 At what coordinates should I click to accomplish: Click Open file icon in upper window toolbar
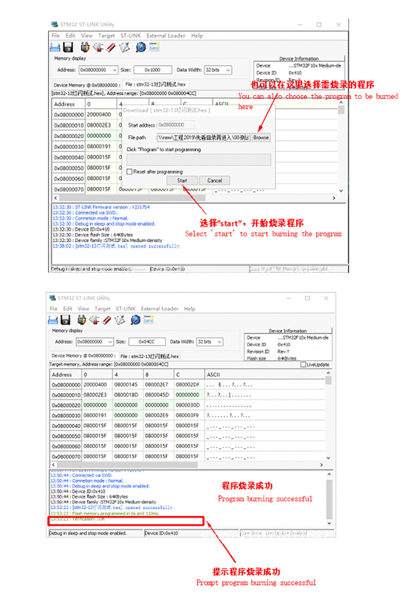pos(55,47)
